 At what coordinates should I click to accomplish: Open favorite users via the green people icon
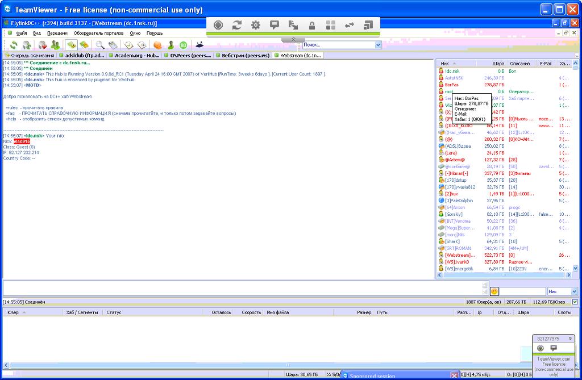click(x=56, y=45)
